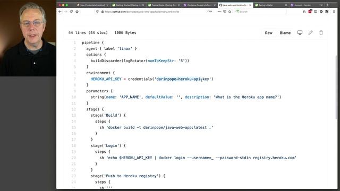Go back with the browser back arrow
The width and height of the screenshot is (340, 191).
point(60,12)
